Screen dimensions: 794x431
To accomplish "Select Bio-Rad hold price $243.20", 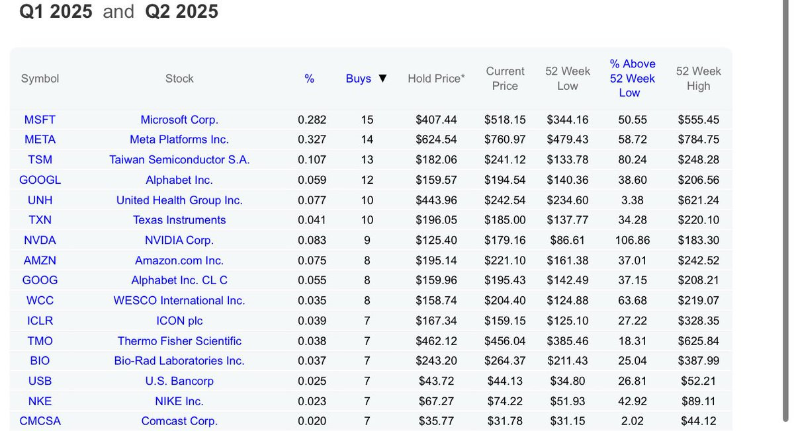I will [436, 361].
